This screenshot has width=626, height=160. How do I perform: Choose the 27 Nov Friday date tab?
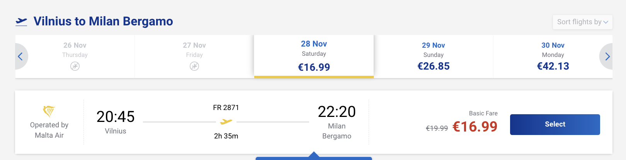194,57
